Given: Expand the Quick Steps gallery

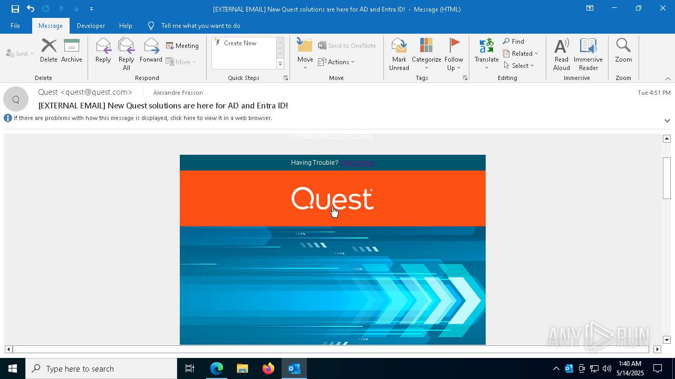Looking at the screenshot, I should tap(280, 64).
